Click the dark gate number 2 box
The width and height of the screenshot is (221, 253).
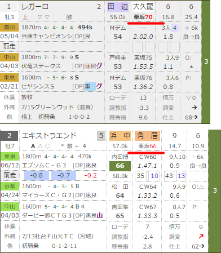[9, 136]
